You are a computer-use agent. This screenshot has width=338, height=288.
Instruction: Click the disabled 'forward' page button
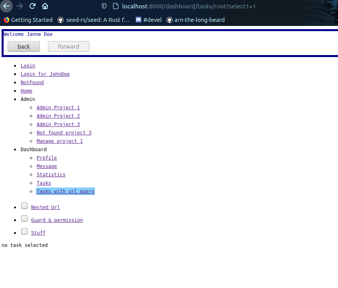pos(69,47)
